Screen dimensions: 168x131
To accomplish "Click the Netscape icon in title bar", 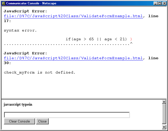I will 3,3.
